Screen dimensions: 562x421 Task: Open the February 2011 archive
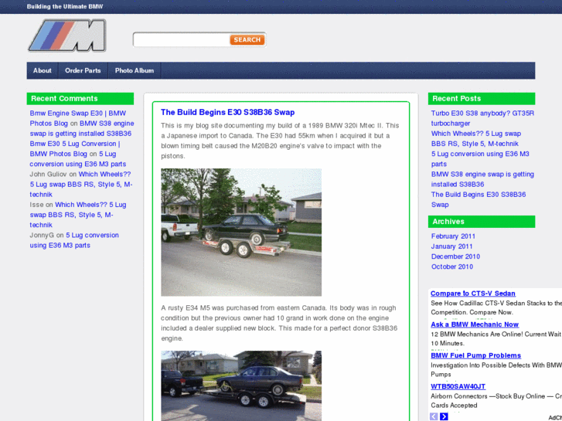click(x=453, y=236)
